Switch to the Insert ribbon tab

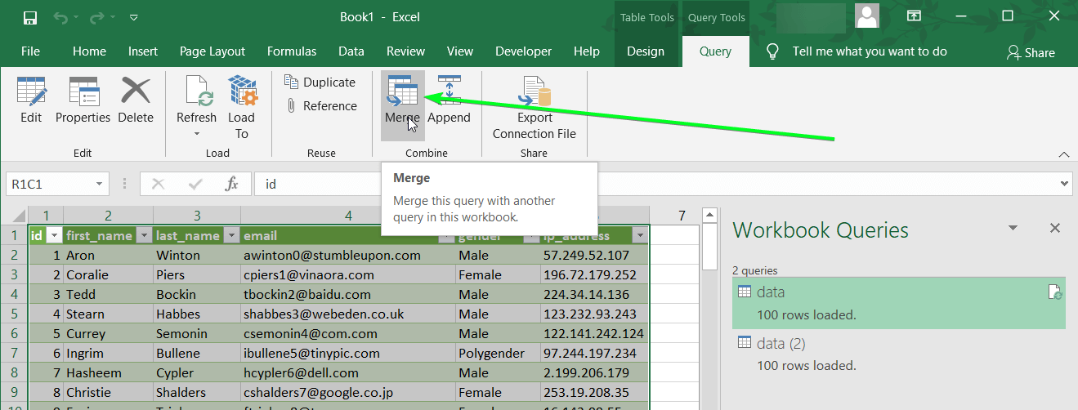click(143, 51)
